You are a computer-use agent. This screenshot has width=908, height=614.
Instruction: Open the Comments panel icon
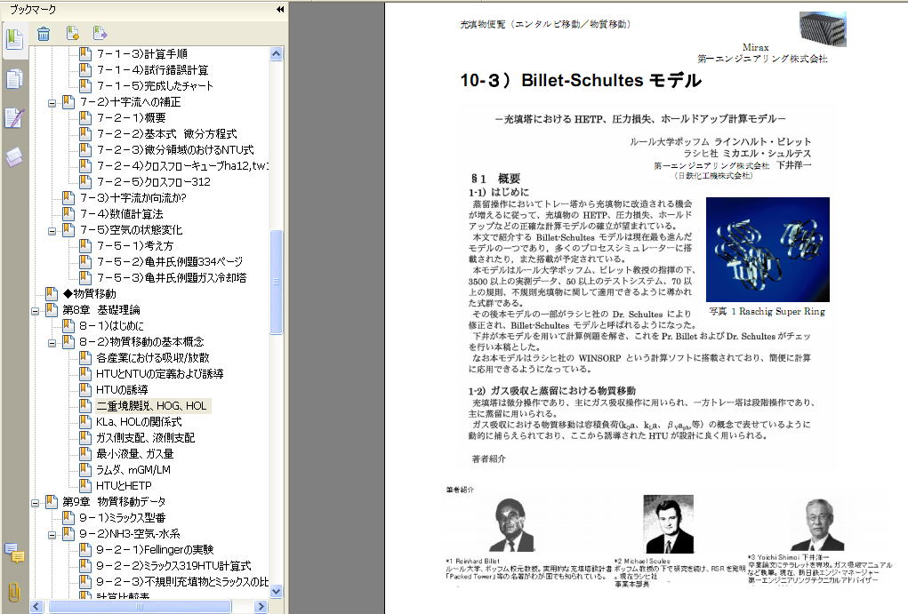point(14,554)
